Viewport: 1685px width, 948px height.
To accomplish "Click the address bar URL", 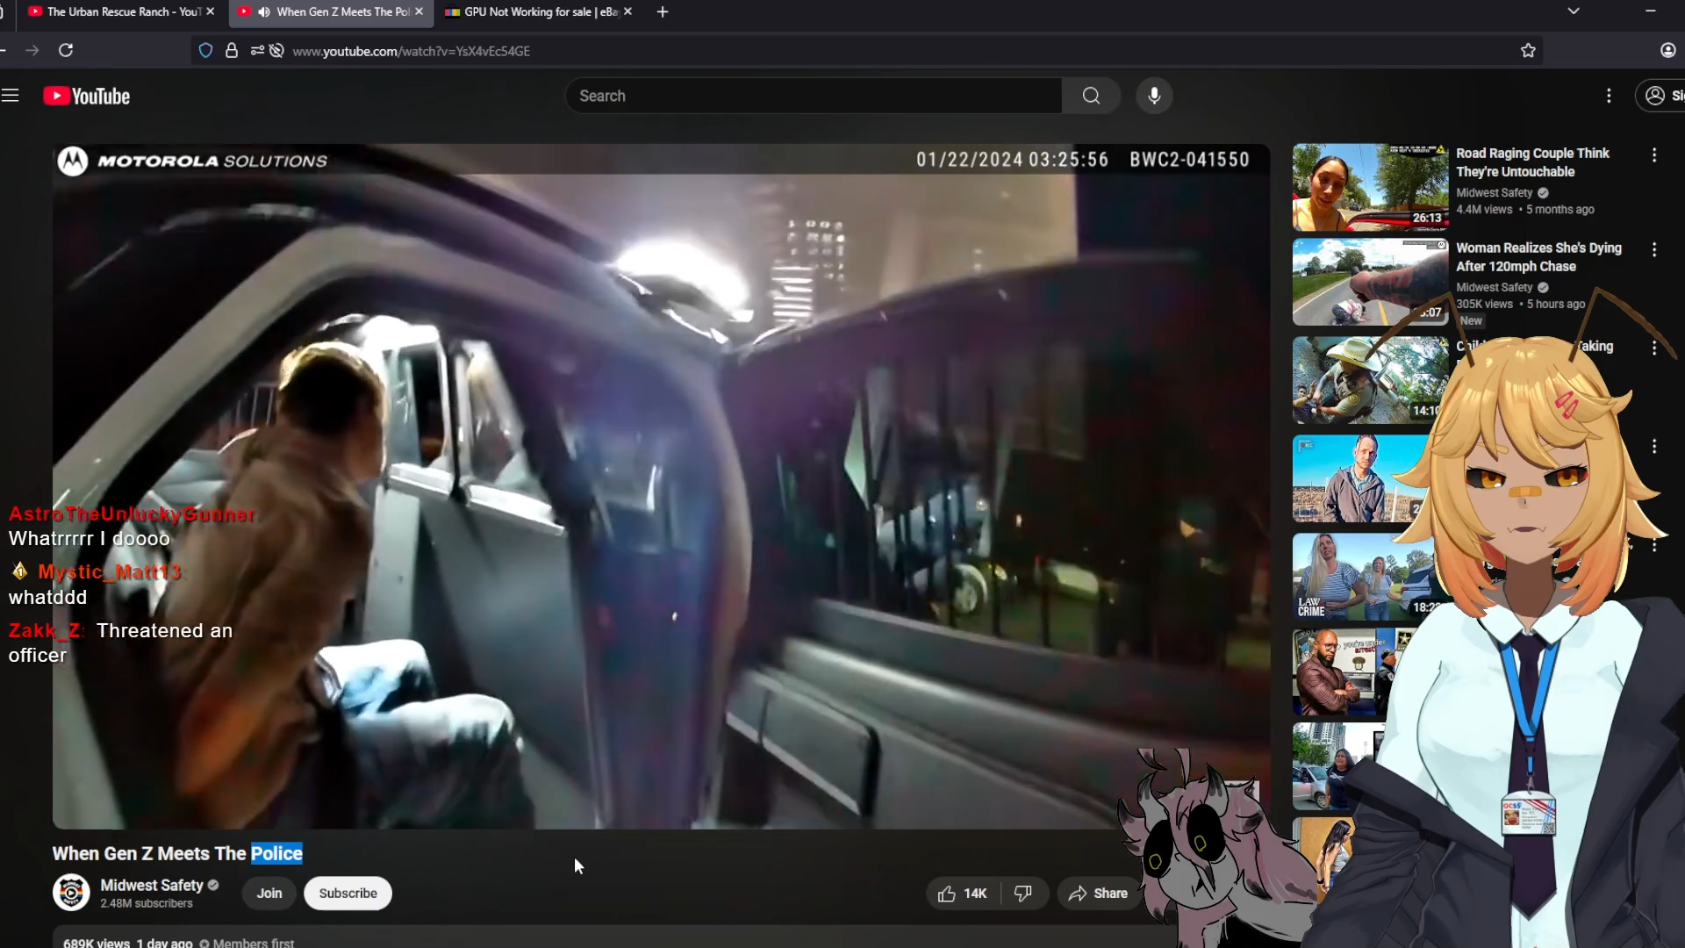I will [411, 51].
